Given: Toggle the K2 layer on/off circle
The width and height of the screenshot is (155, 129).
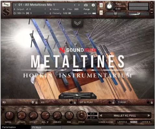Looking at the screenshot, I should pyautogui.click(x=71, y=102).
